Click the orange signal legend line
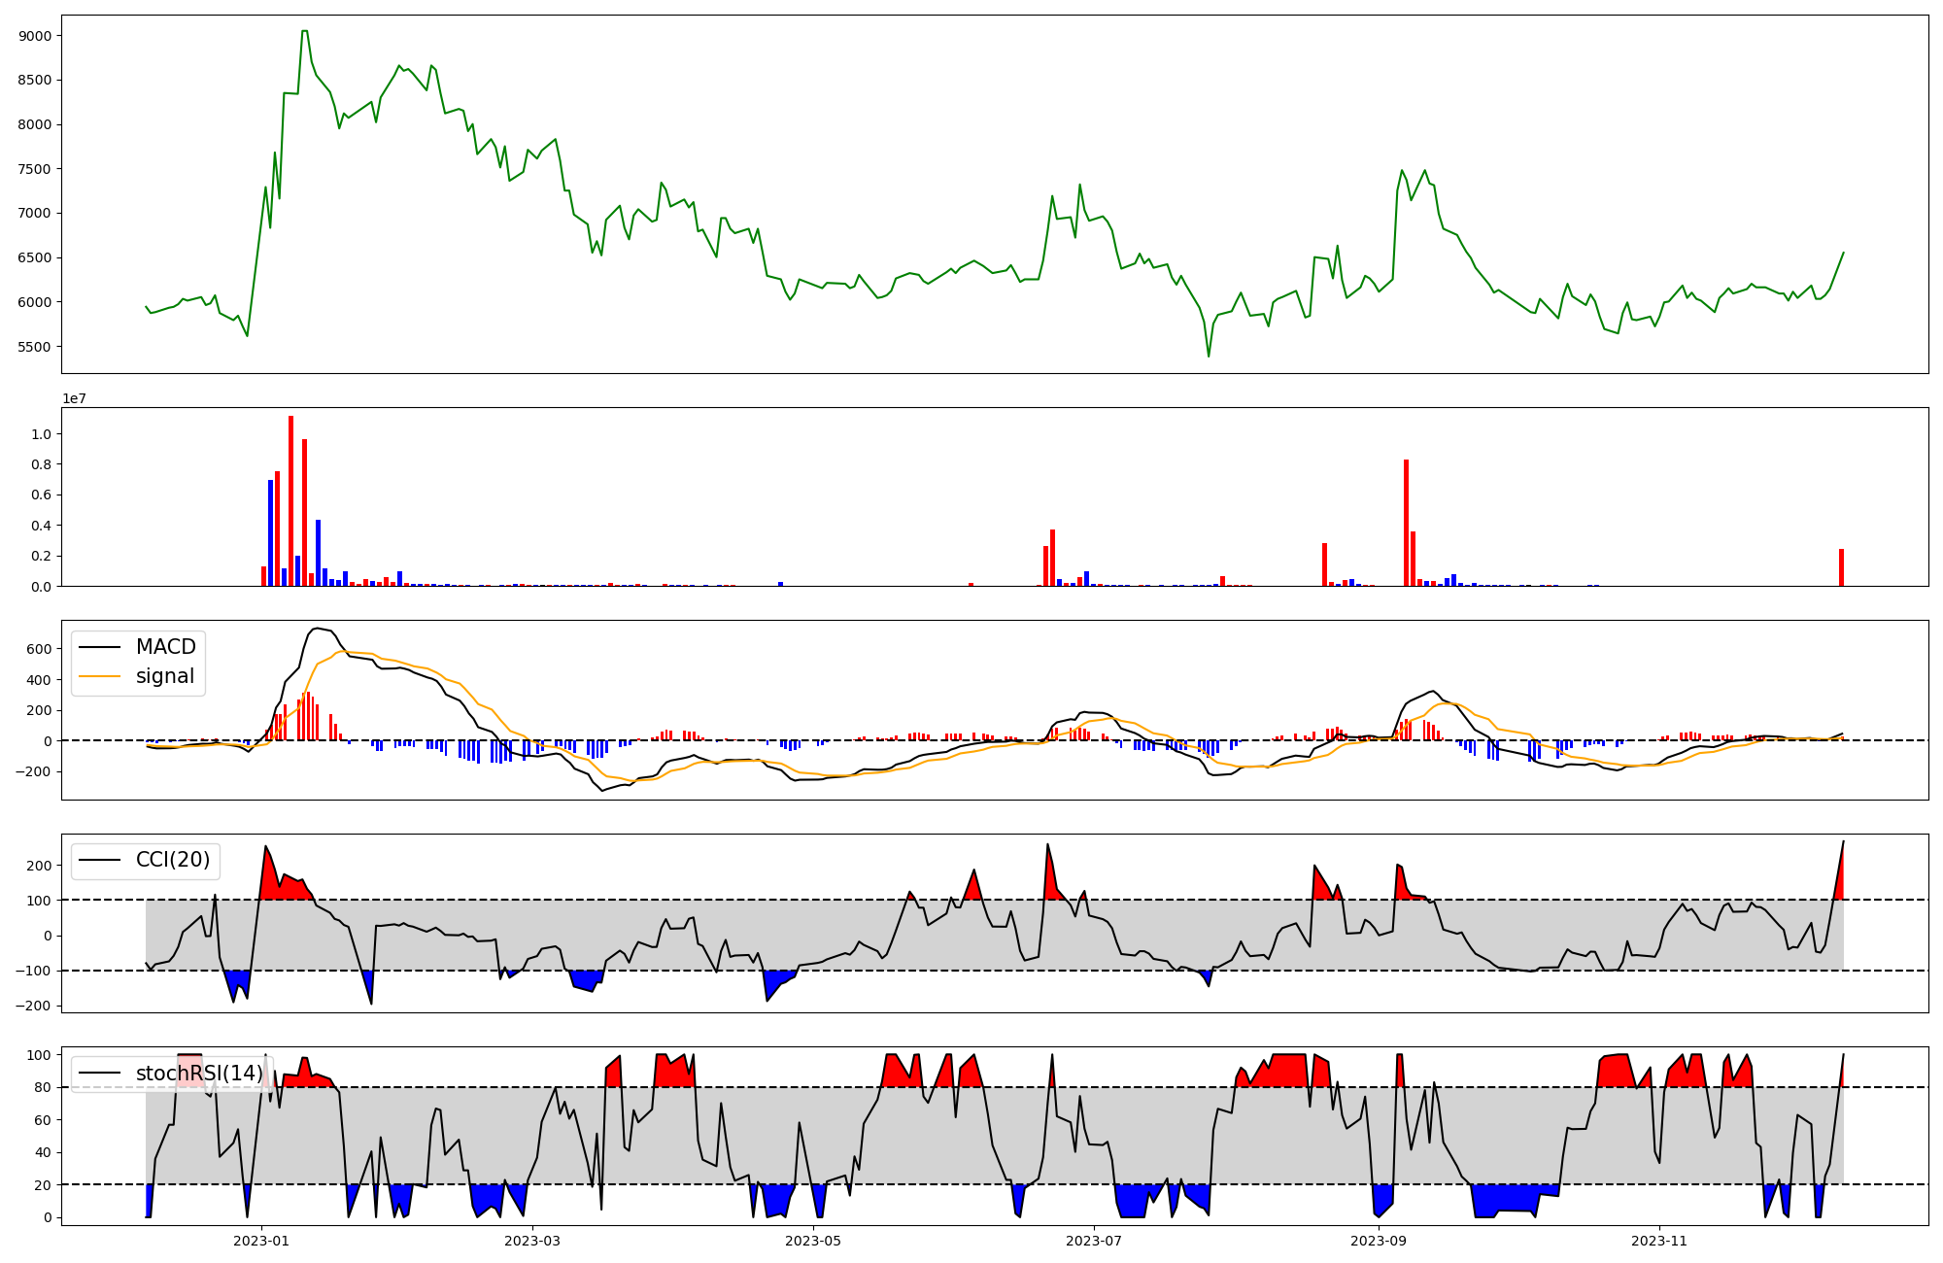Viewport: 1943px width, 1263px height. [99, 676]
